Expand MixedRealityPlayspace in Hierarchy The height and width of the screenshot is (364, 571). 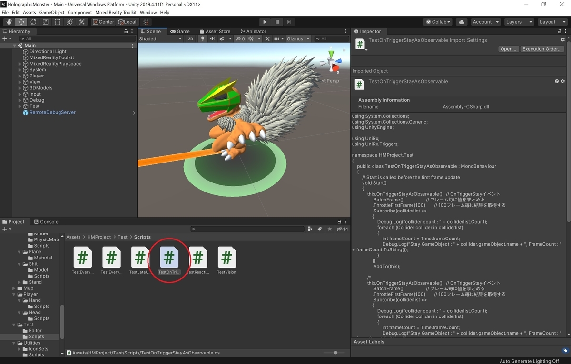[x=20, y=64]
